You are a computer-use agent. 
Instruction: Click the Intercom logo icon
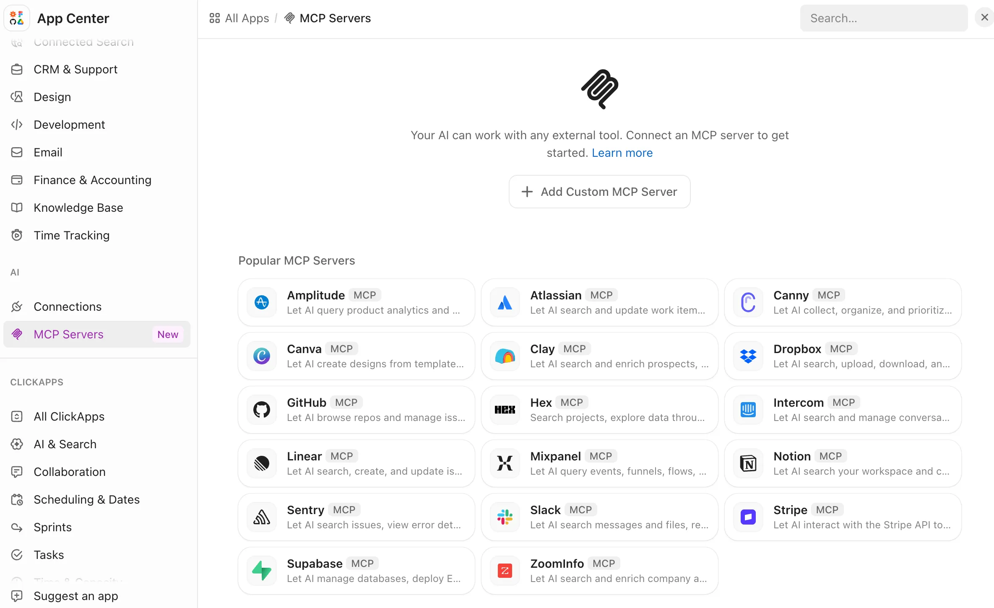coord(748,410)
